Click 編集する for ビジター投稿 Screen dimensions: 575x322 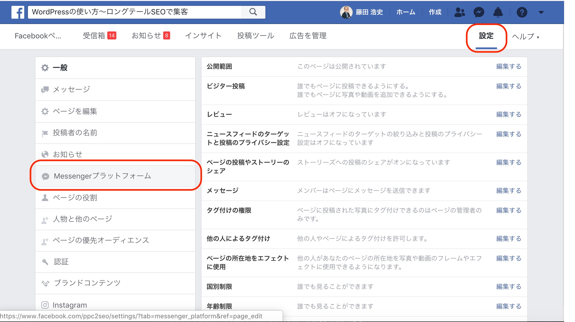coord(509,86)
